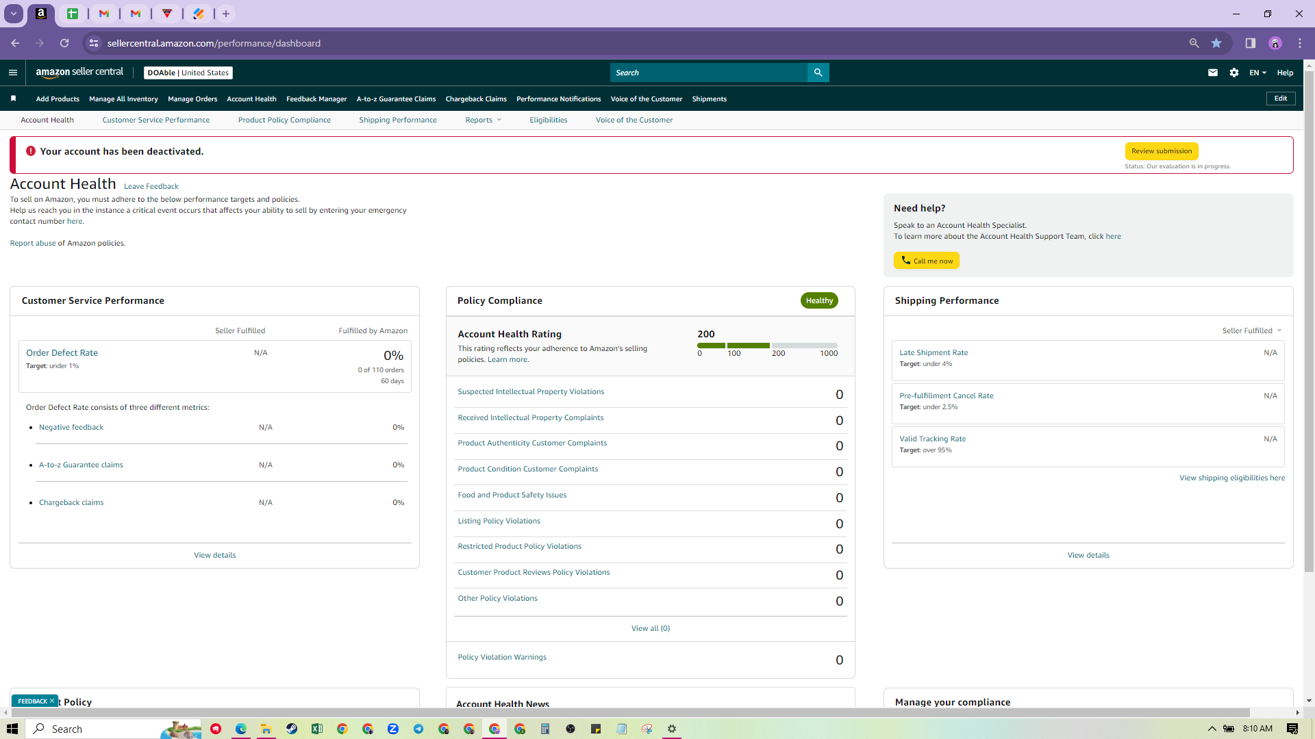Screen dimensions: 1315x739
Task: Open the settings gear in Seller Central header
Action: click(x=1234, y=73)
